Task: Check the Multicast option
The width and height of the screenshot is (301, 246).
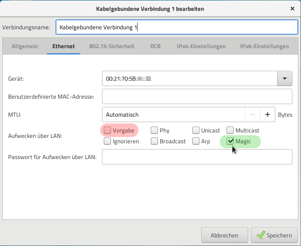Action: [x=230, y=130]
